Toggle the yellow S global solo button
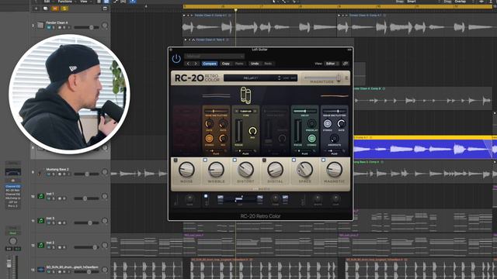Image resolution: width=497 pixels, height=279 pixels. (64, 9)
